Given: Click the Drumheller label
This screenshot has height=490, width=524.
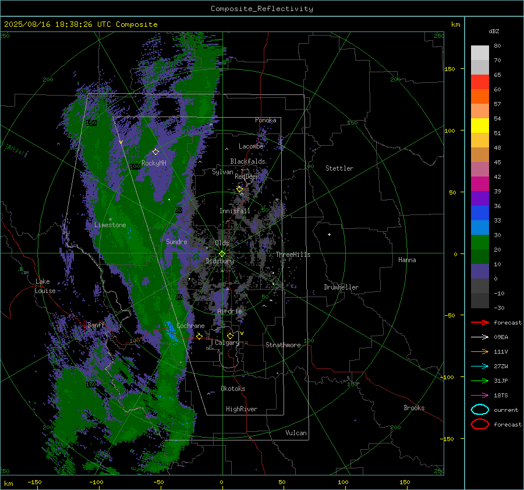Looking at the screenshot, I should 341,287.
